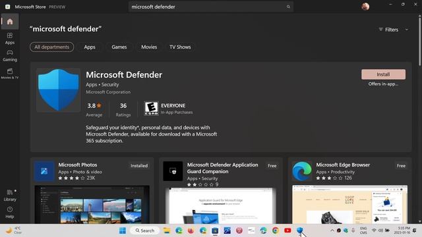Viewport: 422px width, 237px height.
Task: Open the volume control in system tray
Action: [380, 230]
